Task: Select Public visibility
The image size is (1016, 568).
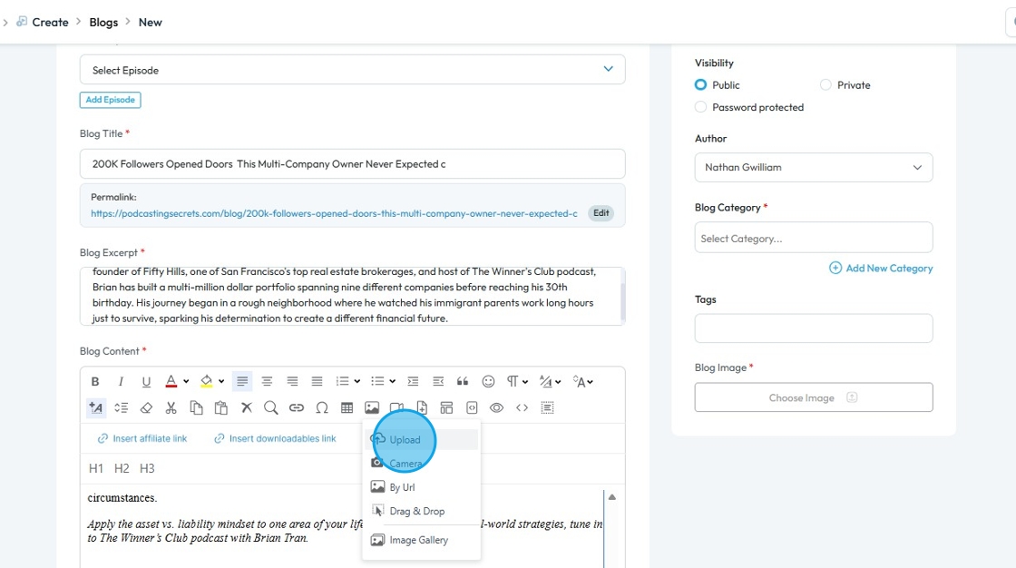Action: (700, 85)
